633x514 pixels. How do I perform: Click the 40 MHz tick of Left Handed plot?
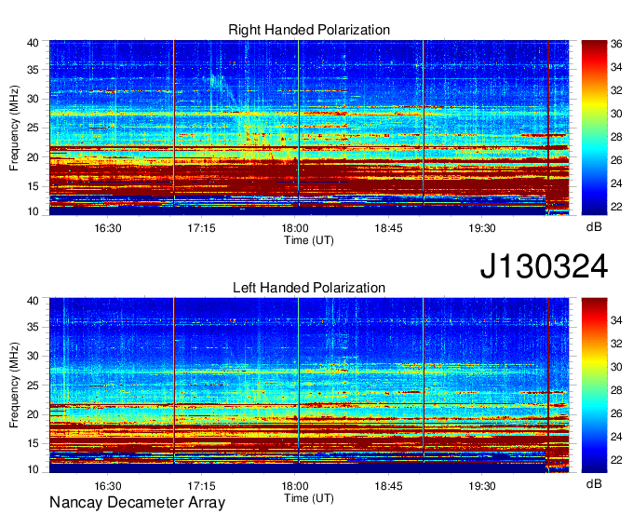[x=33, y=301]
